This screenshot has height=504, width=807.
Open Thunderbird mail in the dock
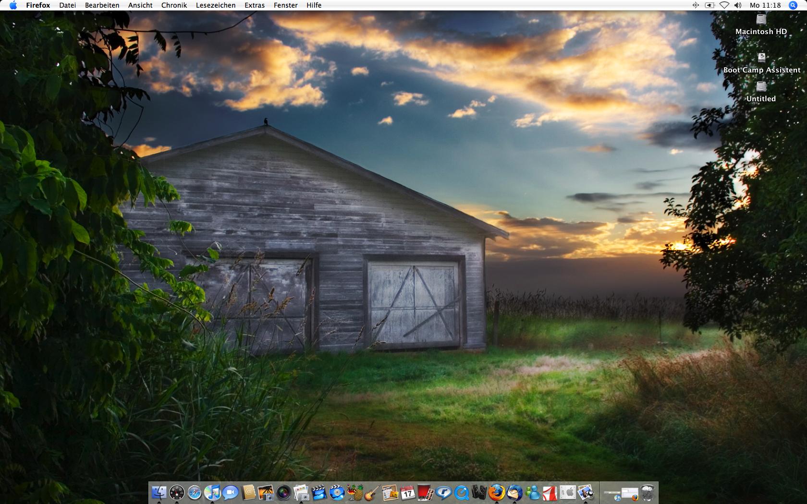tap(514, 492)
